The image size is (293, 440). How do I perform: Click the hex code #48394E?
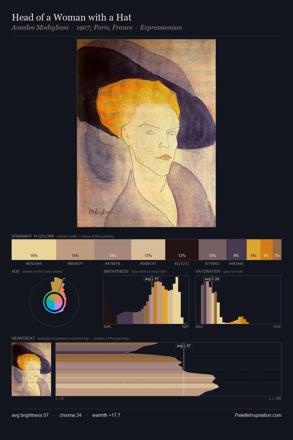pyautogui.click(x=236, y=264)
